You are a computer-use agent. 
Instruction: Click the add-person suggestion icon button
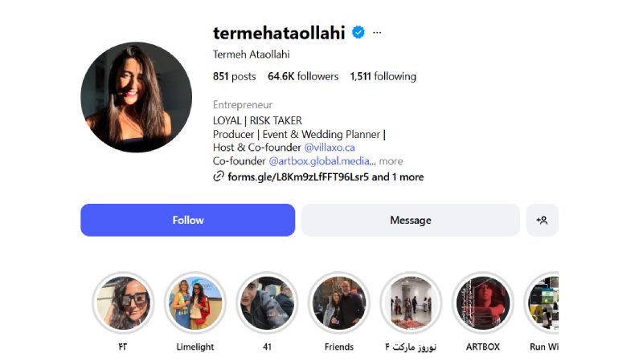[543, 220]
